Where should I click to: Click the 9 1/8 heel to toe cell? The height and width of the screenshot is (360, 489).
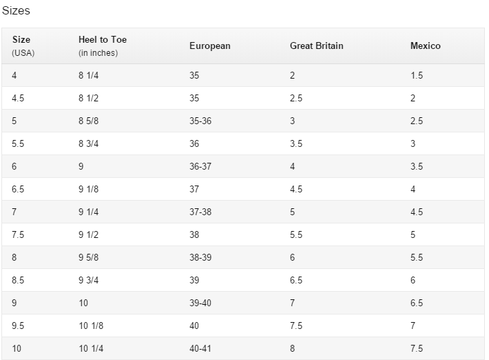click(88, 190)
